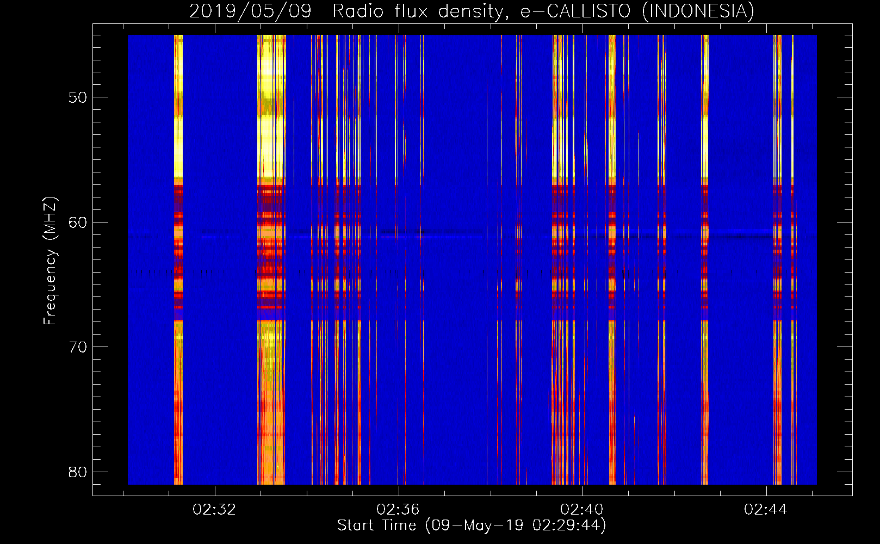Image resolution: width=880 pixels, height=544 pixels.
Task: Click the 02:36 time tick label
Action: point(398,509)
